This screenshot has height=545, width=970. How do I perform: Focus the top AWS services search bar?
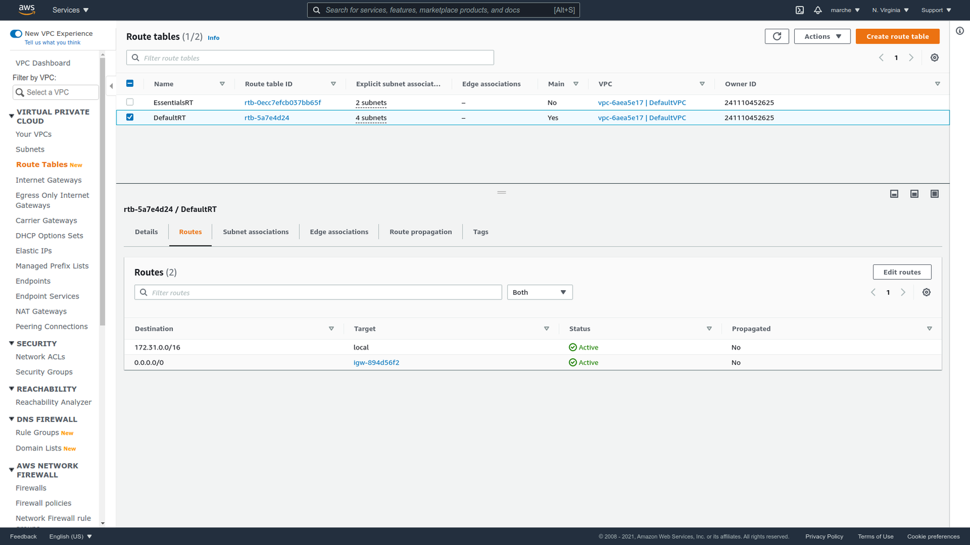pos(443,10)
